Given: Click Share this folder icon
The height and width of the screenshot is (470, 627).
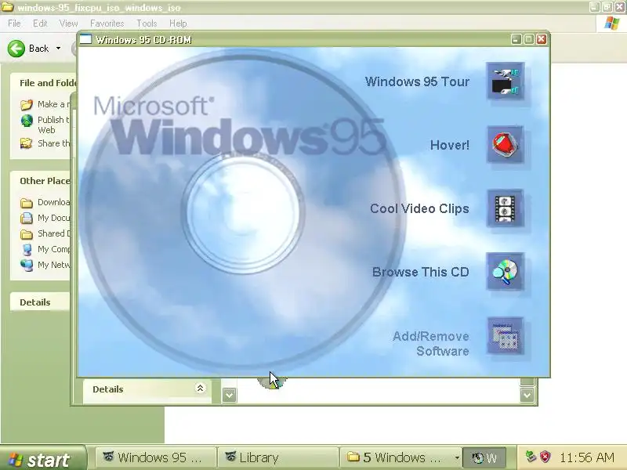Looking at the screenshot, I should point(27,143).
